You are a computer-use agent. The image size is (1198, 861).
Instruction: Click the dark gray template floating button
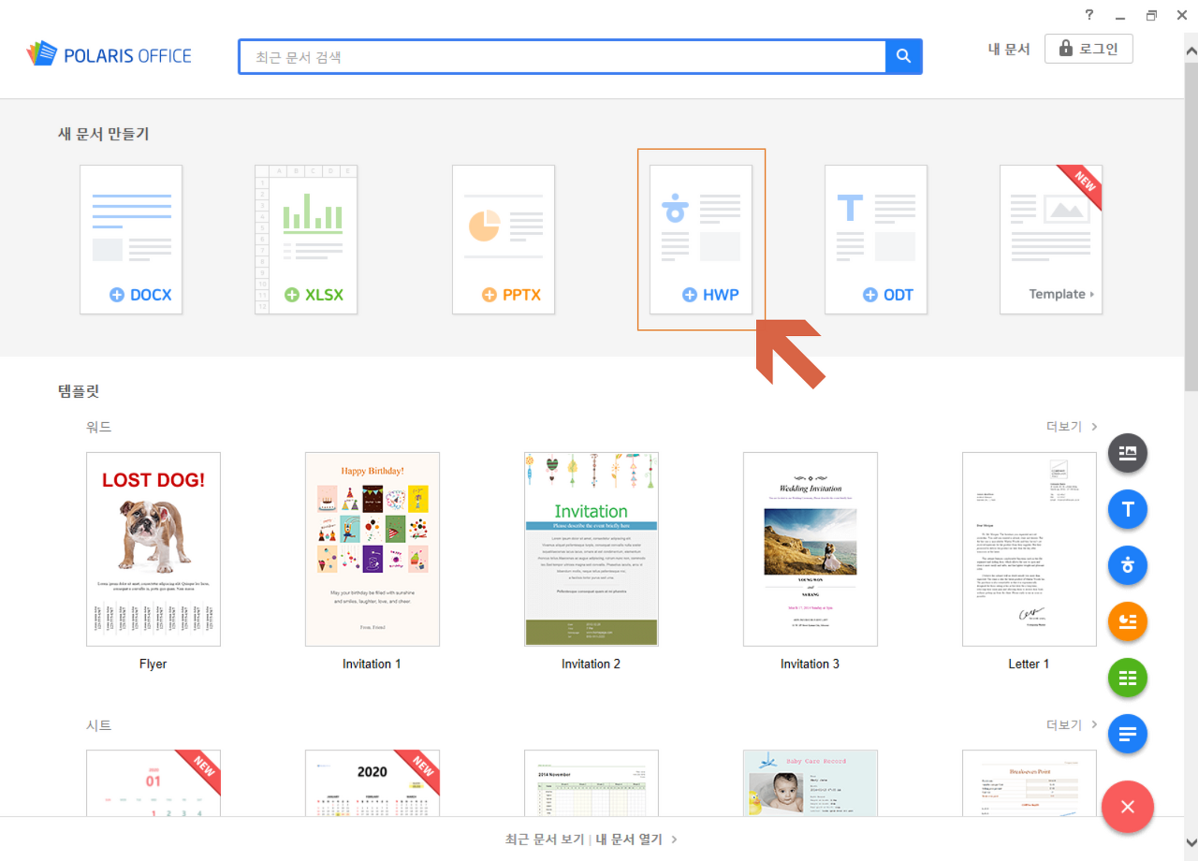1128,452
